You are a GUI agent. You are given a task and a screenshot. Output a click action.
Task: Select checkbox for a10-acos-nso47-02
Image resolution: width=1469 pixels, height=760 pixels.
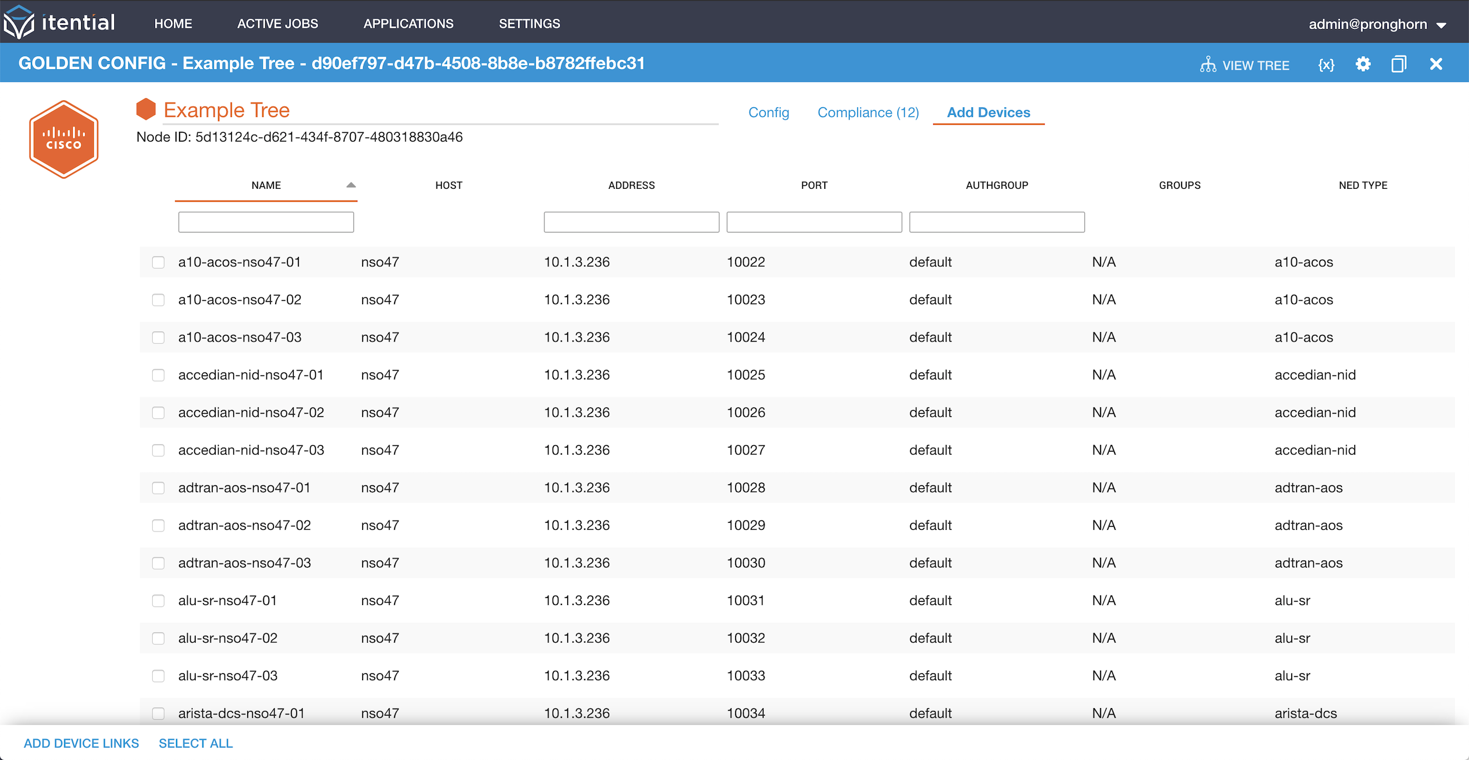(x=158, y=300)
